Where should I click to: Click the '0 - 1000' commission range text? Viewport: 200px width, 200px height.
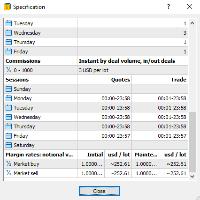[x=23, y=70]
